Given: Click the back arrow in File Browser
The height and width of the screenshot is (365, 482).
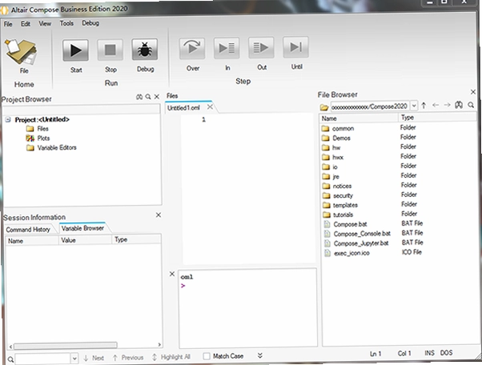Looking at the screenshot, I should point(436,105).
